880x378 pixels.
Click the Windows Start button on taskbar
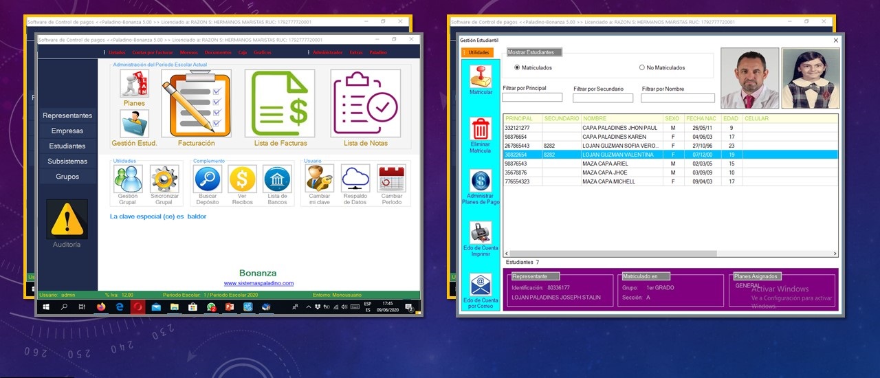click(x=47, y=307)
